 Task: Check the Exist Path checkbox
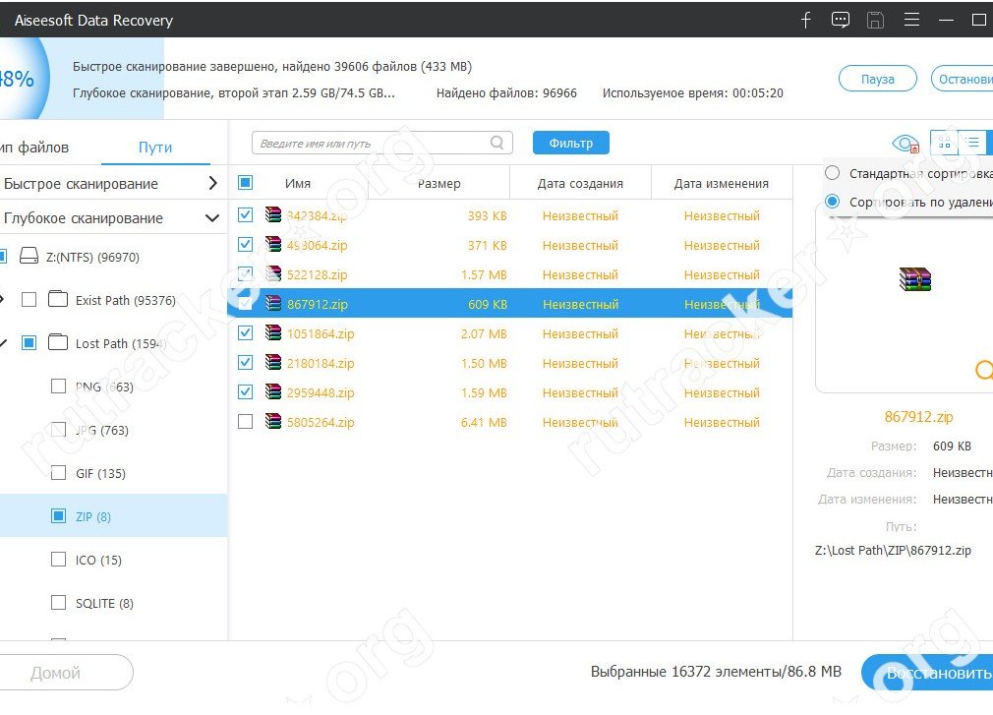pos(29,300)
